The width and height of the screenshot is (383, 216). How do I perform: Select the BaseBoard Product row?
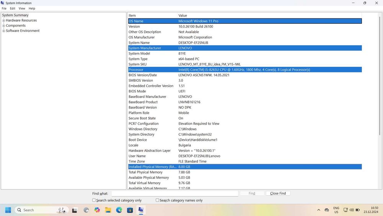click(x=245, y=102)
